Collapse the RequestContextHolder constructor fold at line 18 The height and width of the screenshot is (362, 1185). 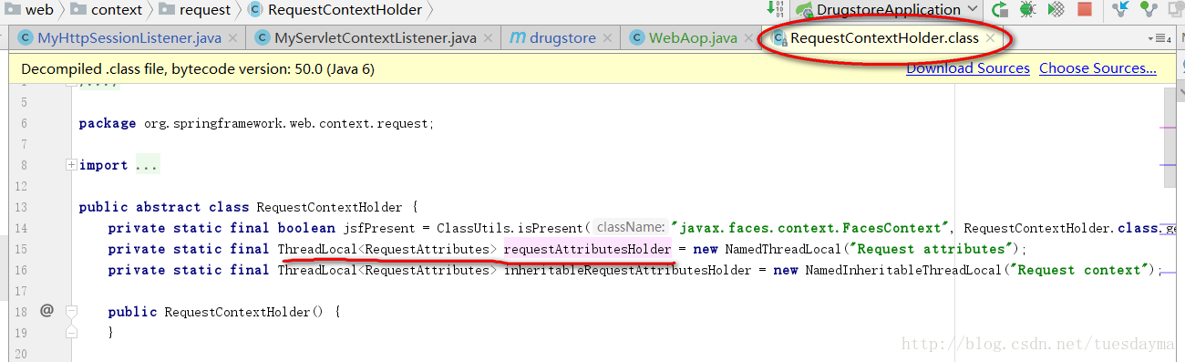[x=71, y=312]
